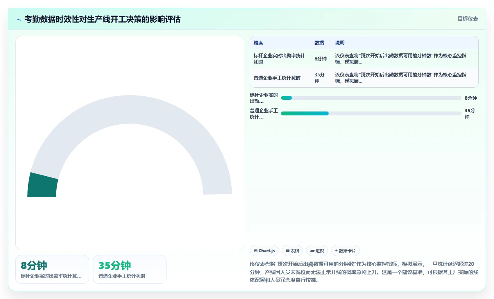This screenshot has height=299, width=494.
Task: Click the 35分钟 label beside the progress bar
Action: (470, 113)
